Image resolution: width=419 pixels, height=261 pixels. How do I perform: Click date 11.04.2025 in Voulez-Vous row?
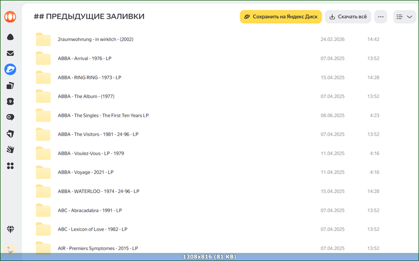332,153
